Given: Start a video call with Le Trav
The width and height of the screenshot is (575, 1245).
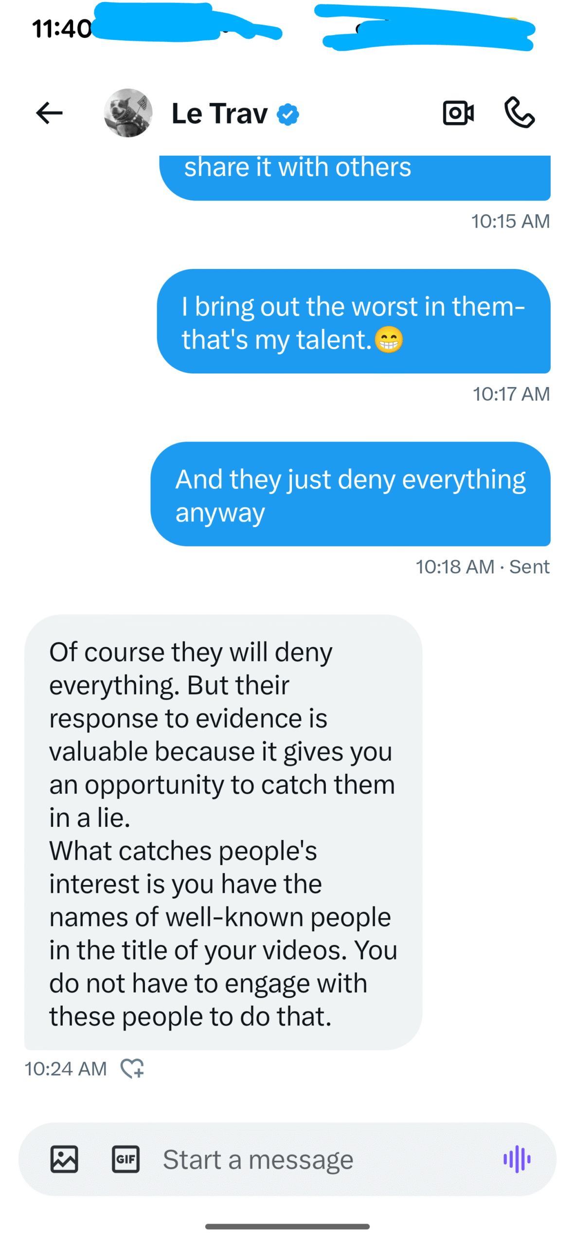Looking at the screenshot, I should [x=458, y=113].
